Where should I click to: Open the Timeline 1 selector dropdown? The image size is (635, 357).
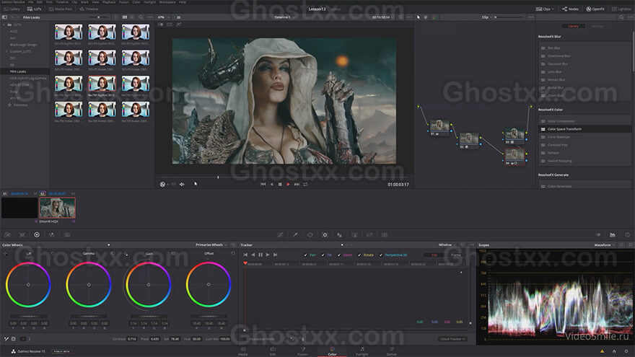coord(284,17)
